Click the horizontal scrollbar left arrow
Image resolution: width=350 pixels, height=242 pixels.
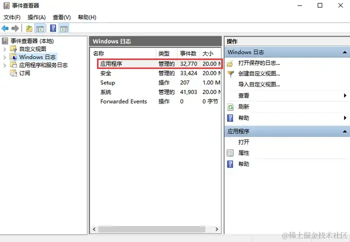(x=94, y=229)
